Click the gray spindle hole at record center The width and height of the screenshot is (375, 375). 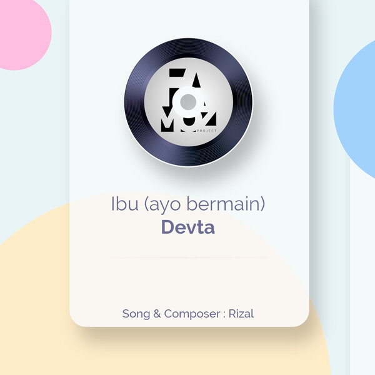pos(188,102)
